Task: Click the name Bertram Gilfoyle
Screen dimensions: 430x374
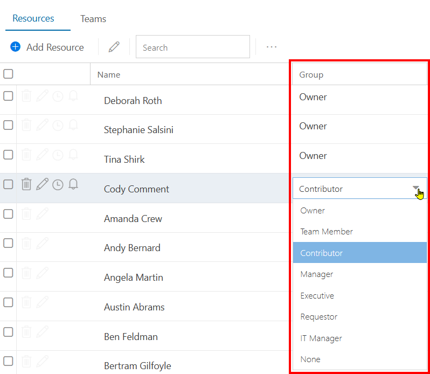Action: 137,366
